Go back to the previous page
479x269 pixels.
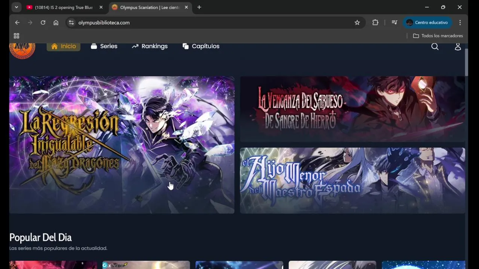coord(17,22)
